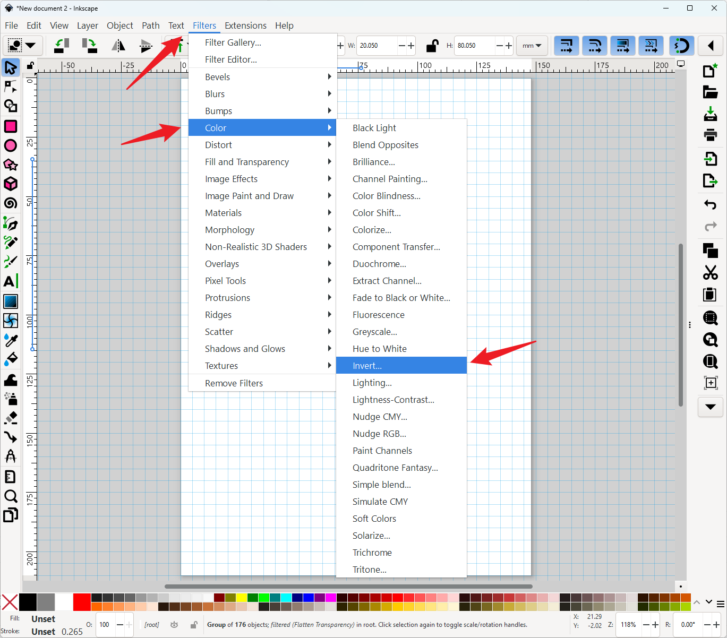Screen dimensions: 727x638
Task: Expand the Textures submenu
Action: [x=262, y=366]
